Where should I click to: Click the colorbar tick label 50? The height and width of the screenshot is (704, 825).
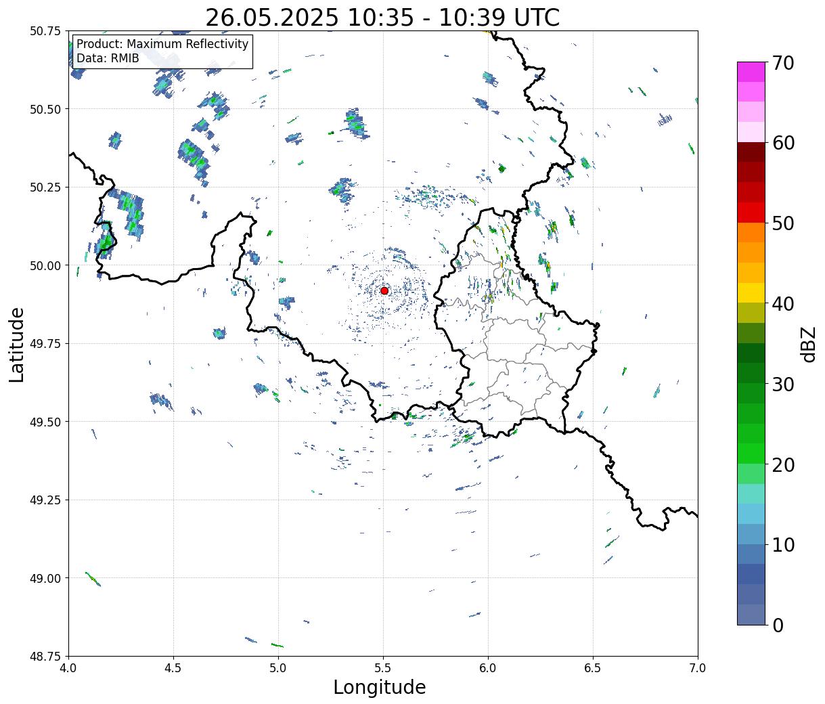click(x=783, y=223)
